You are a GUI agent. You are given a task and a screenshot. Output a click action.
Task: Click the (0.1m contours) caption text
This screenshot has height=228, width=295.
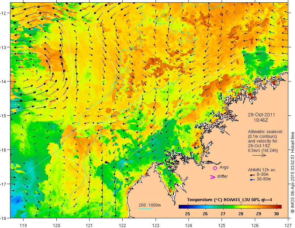pos(262,136)
